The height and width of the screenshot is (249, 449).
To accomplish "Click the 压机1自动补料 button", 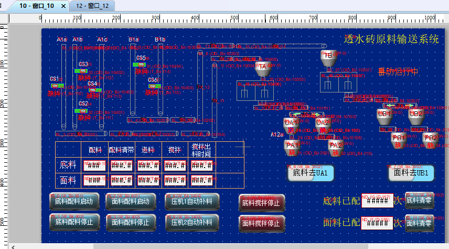I will click(x=191, y=201).
